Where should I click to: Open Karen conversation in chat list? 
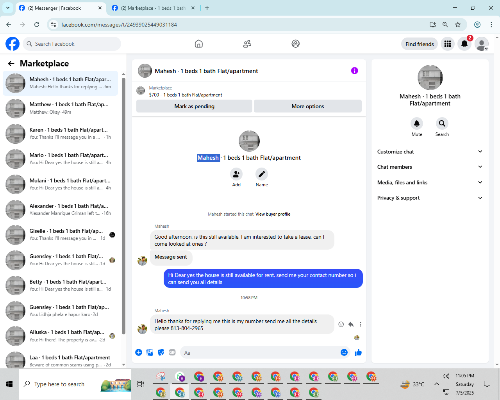(61, 134)
